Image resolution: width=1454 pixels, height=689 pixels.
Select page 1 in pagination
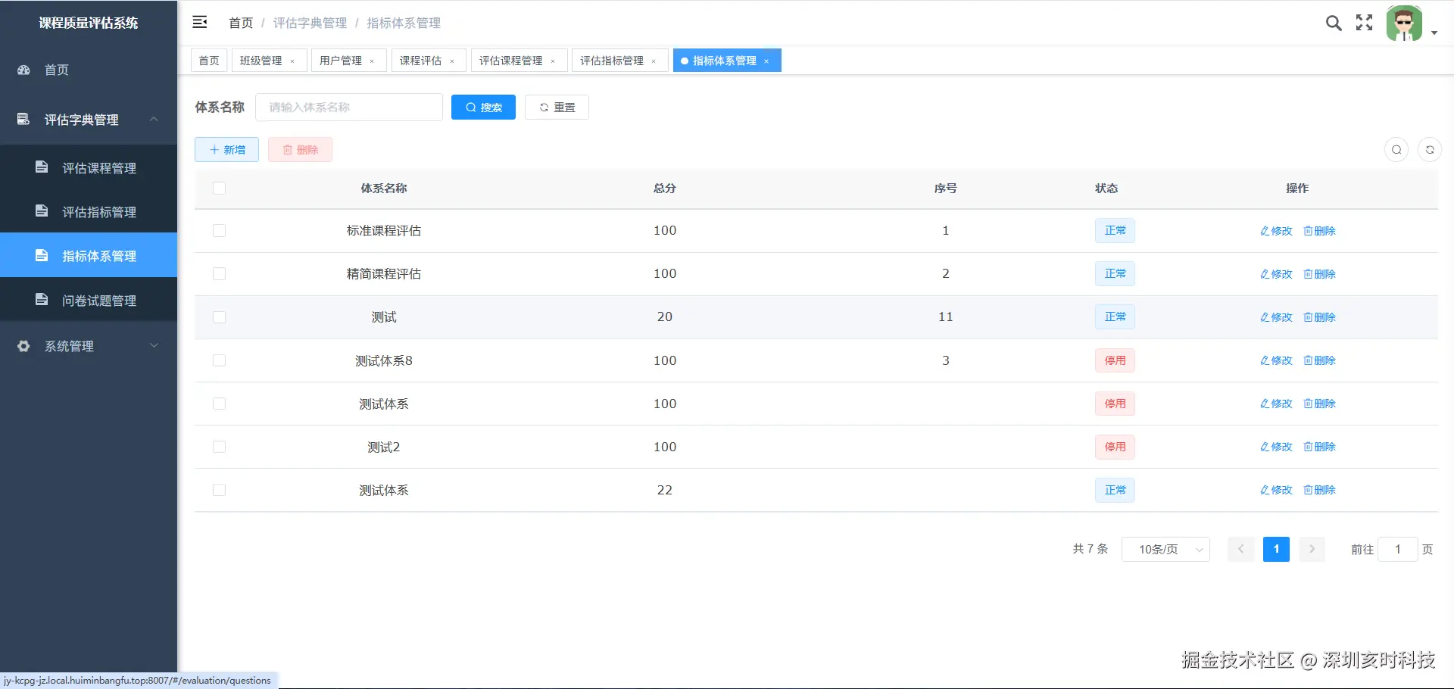point(1276,549)
